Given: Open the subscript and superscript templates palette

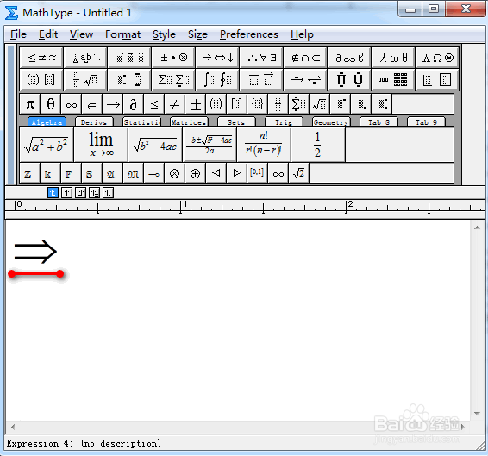Looking at the screenshot, I should (x=129, y=79).
